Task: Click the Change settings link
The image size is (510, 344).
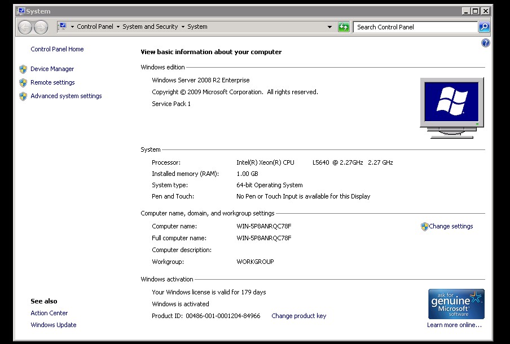Action: point(451,226)
